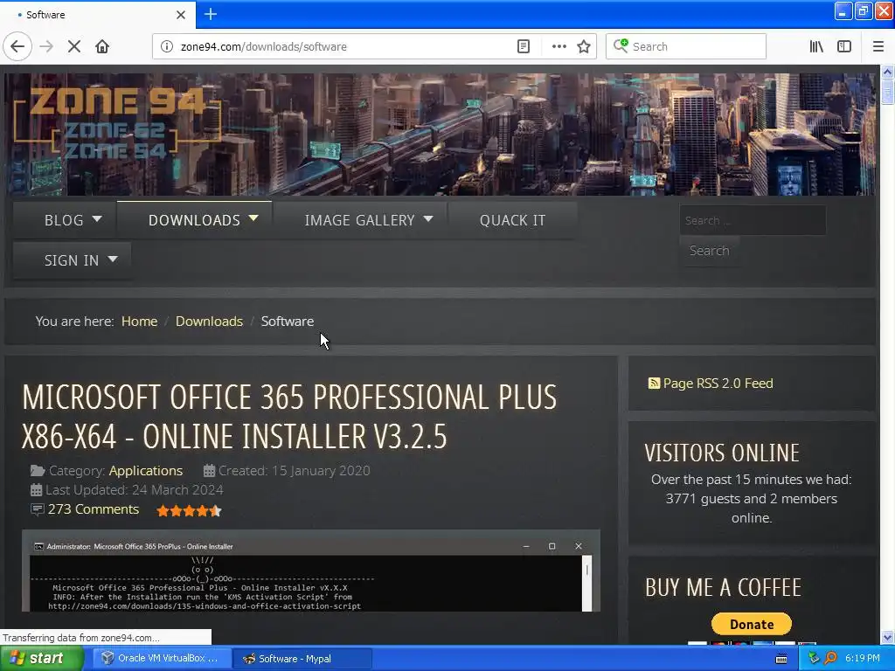
Task: Open the Applications category link
Action: click(146, 471)
